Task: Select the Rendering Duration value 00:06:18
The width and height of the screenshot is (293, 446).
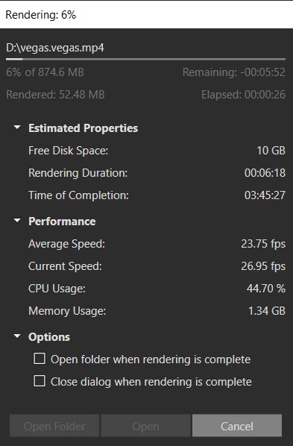Action: tap(265, 172)
